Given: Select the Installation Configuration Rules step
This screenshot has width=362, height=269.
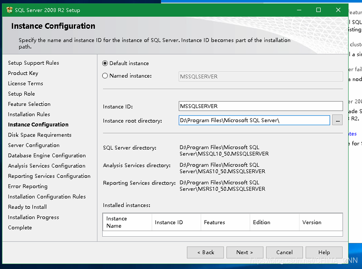Looking at the screenshot, I should pyautogui.click(x=47, y=197).
